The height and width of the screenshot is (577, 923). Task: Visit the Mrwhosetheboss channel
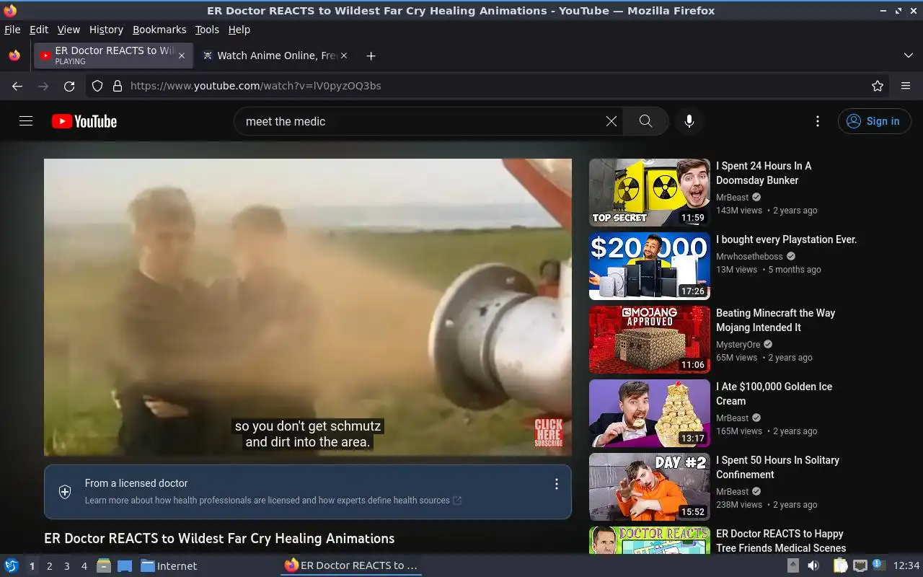coord(749,256)
